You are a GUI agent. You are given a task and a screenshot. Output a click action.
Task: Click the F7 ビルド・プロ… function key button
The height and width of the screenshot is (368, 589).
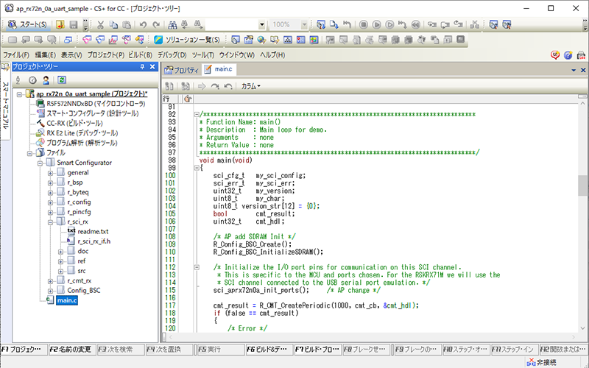(318, 349)
